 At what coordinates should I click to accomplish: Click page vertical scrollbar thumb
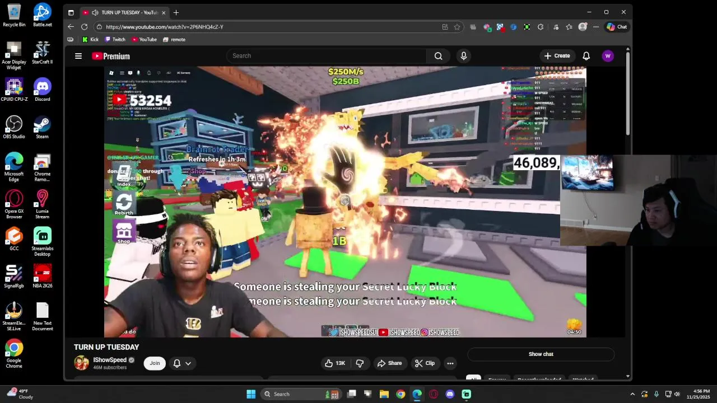tap(628, 92)
